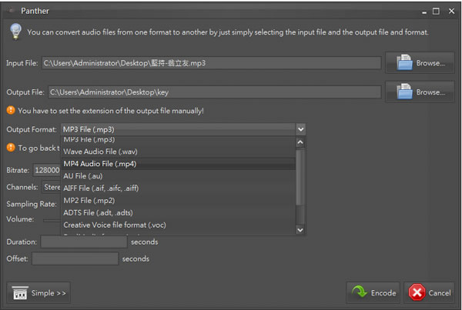
Task: Click the Browse button for Input File
Action: pyautogui.click(x=420, y=63)
